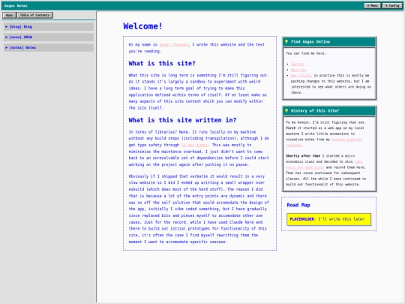Click the lightbulb icon beside History of this Site
This screenshot has height=304, width=405.
(286, 110)
